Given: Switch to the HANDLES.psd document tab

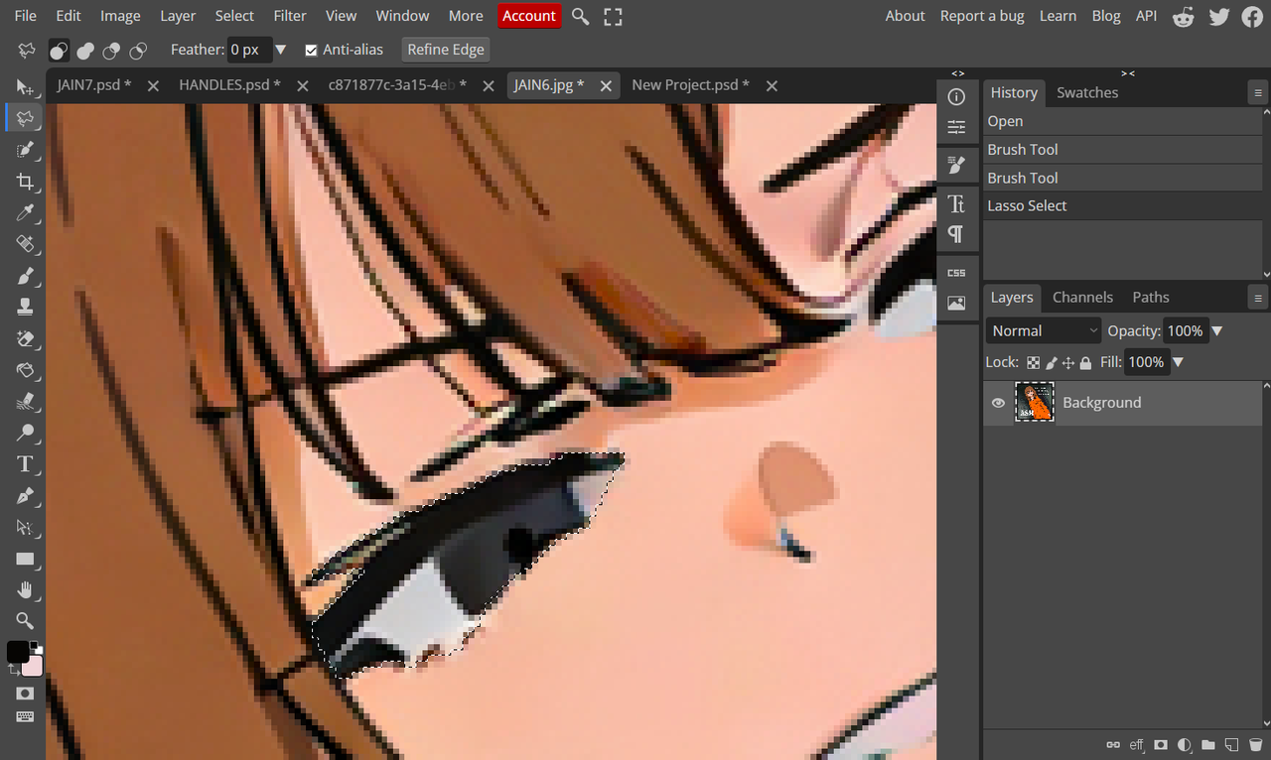Looking at the screenshot, I should [229, 85].
